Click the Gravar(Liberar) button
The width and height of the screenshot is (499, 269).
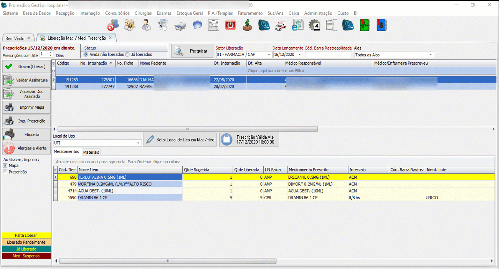(26, 66)
